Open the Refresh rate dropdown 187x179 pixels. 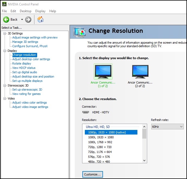[167, 127]
